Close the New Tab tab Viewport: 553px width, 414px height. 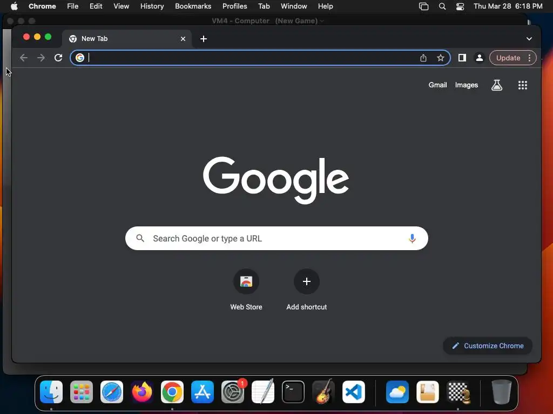click(x=183, y=39)
